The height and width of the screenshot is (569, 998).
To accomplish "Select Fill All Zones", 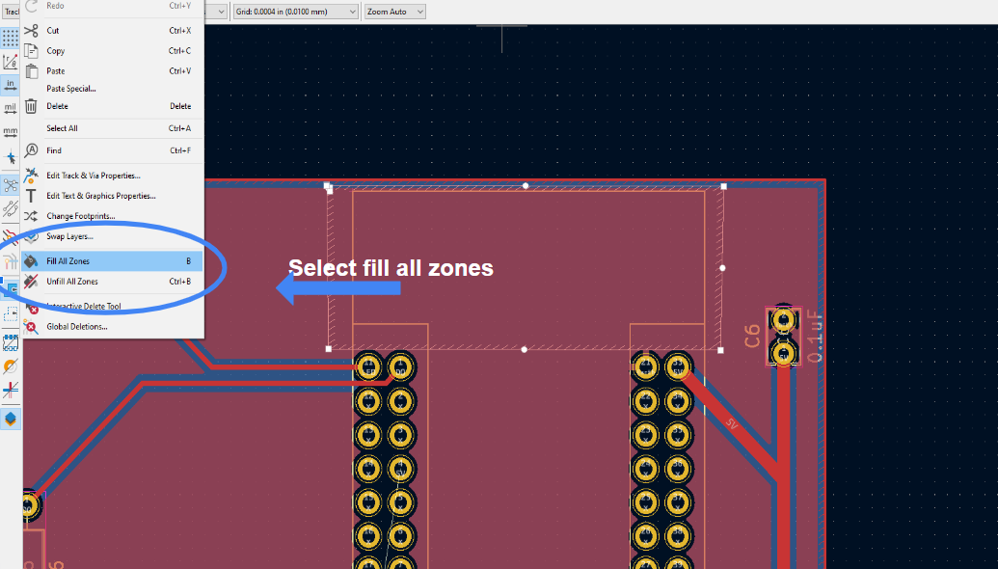I will (113, 261).
